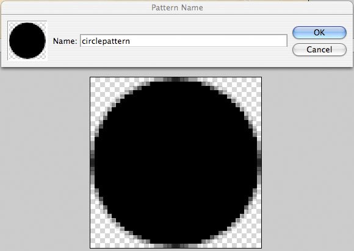Image resolution: width=354 pixels, height=251 pixels.
Task: Click the Pattern Name dialog title bar
Action: (x=177, y=8)
